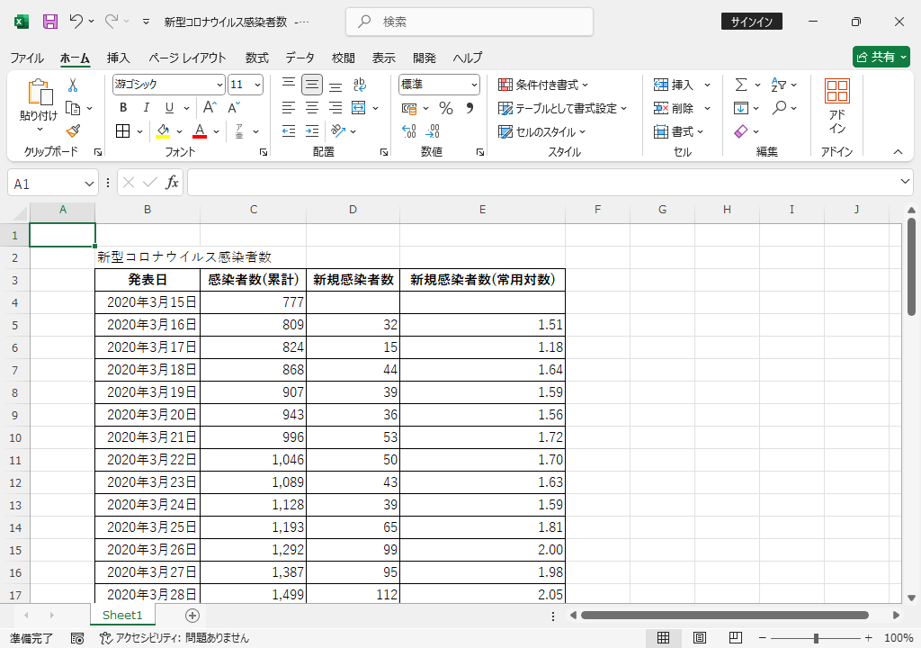The height and width of the screenshot is (648, 921).
Task: Apply Comma Style format
Action: pos(469,108)
